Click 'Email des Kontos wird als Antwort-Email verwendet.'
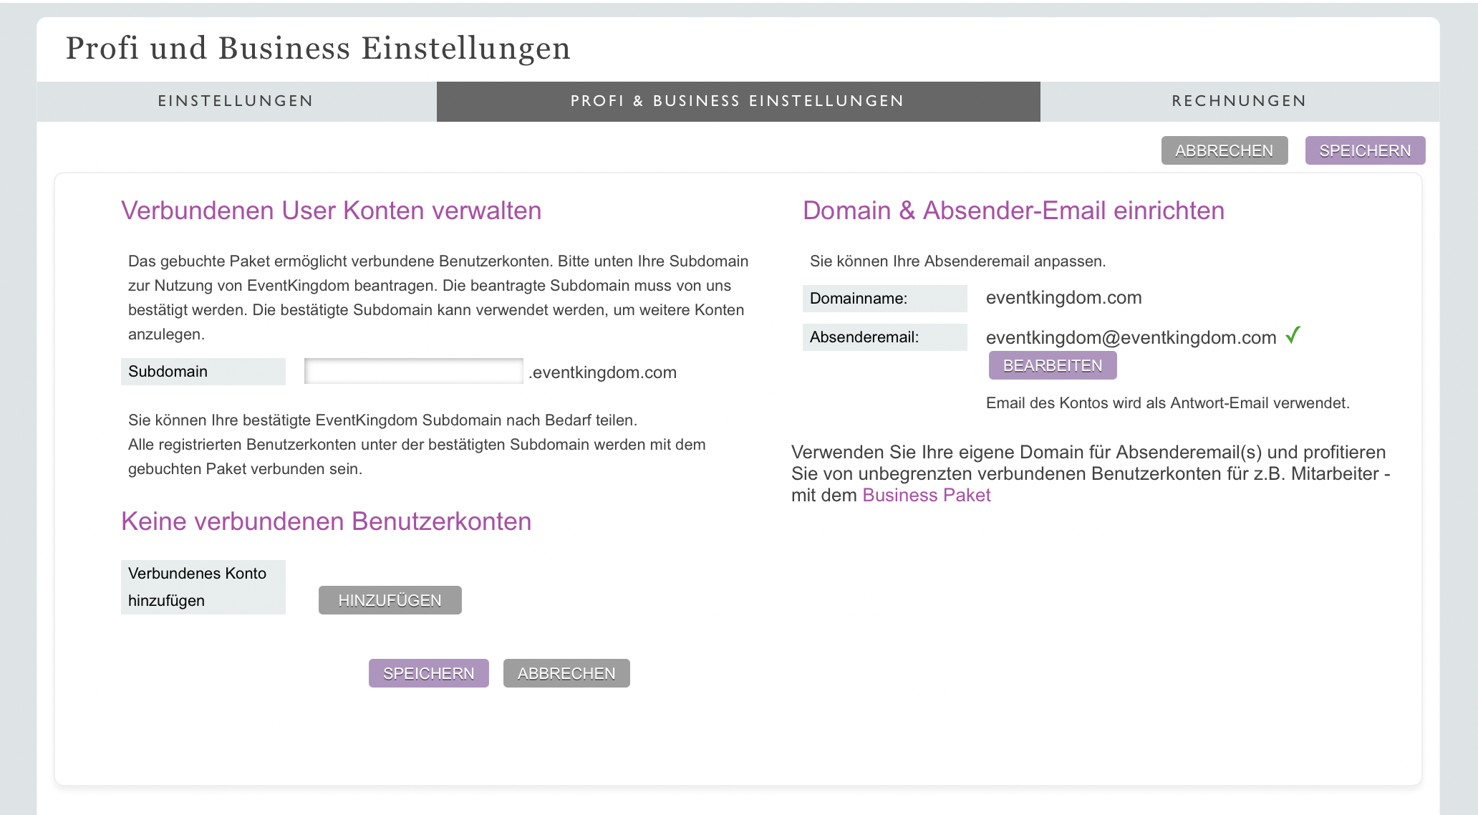This screenshot has width=1478, height=815. 1168,403
